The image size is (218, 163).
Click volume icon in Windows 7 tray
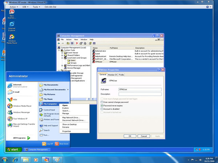coord(201,160)
